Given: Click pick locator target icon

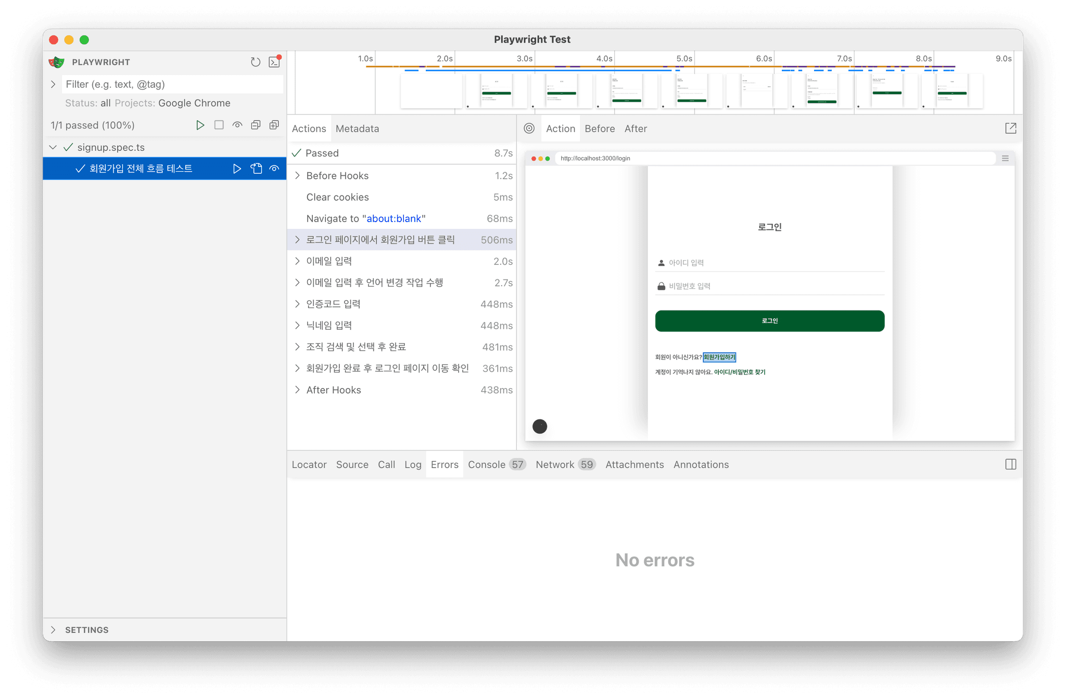Looking at the screenshot, I should coord(529,128).
